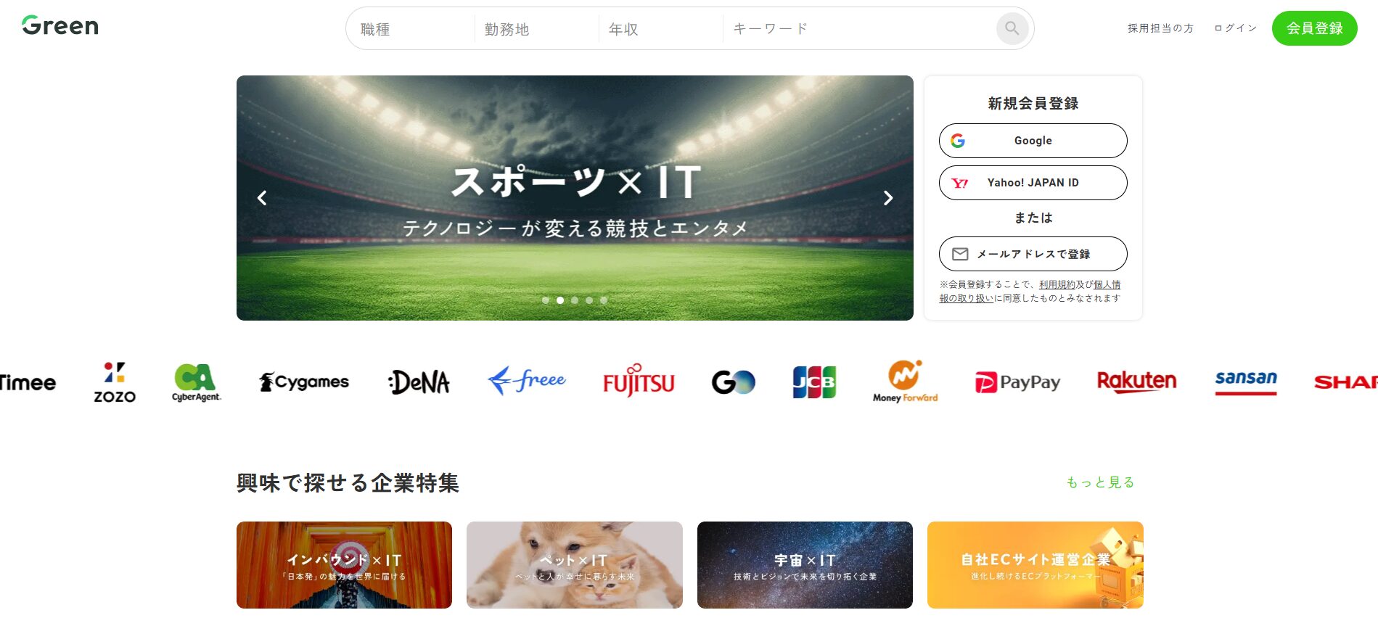The image size is (1378, 618).
Task: Click the キーワード search input field
Action: pyautogui.click(x=860, y=29)
